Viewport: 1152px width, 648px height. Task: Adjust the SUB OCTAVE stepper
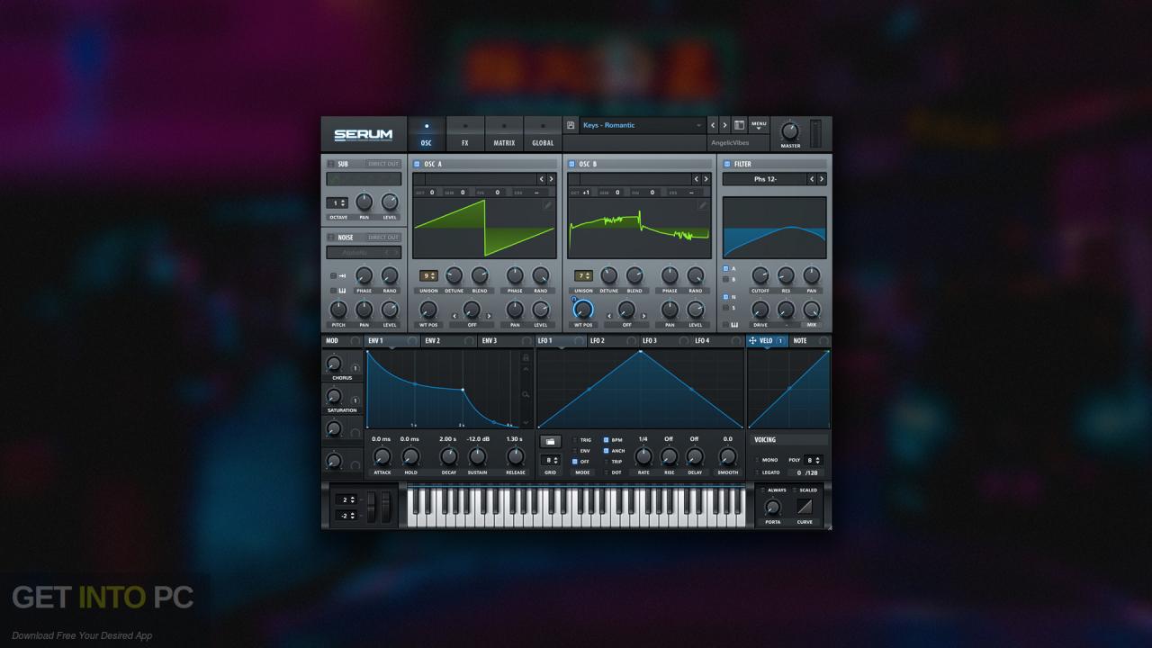(x=337, y=202)
